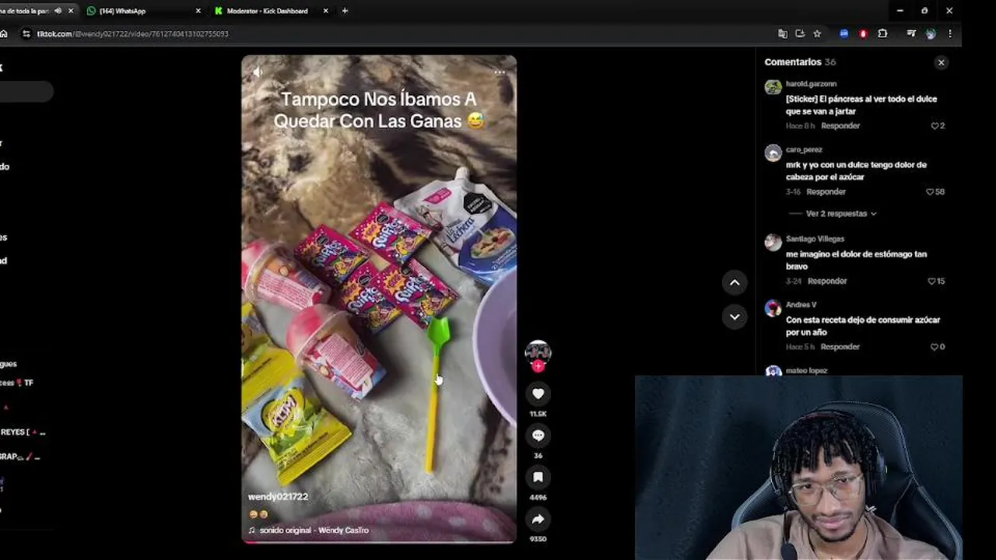This screenshot has width=996, height=560.
Task: Open the Extensions puzzle icon
Action: point(882,33)
